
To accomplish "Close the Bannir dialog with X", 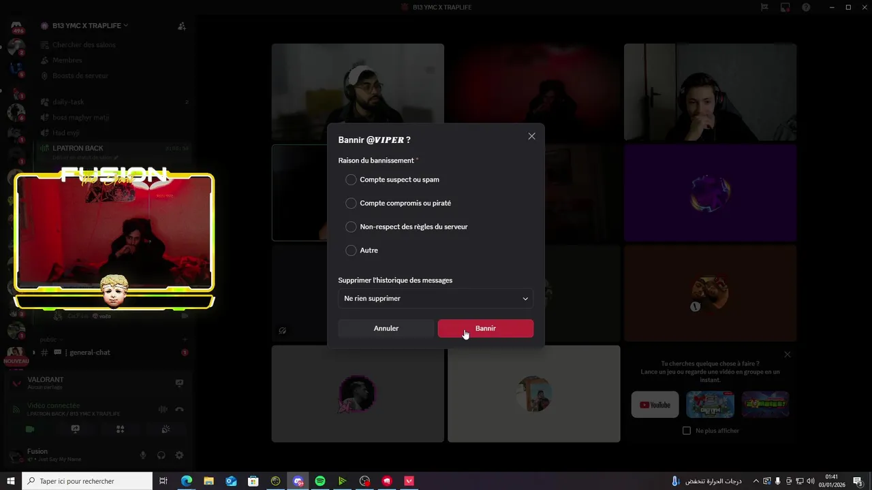I will pyautogui.click(x=531, y=136).
